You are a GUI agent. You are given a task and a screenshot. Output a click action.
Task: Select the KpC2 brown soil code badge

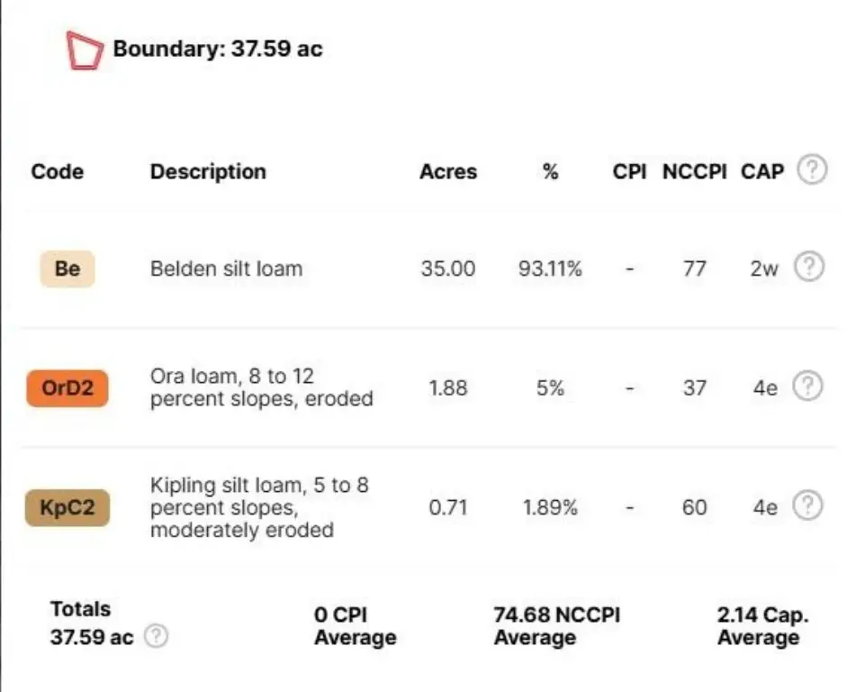68,507
